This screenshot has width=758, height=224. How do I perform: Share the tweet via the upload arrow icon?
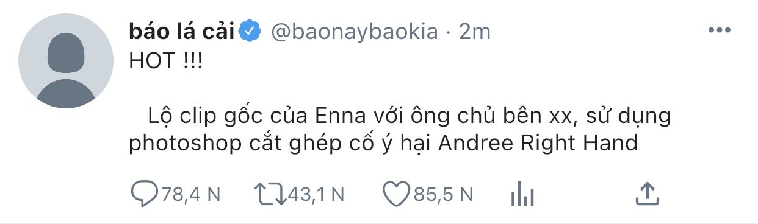[x=647, y=195]
